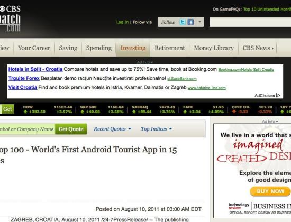Click the Get Quote button
This screenshot has height=222, width=291.
point(71,129)
